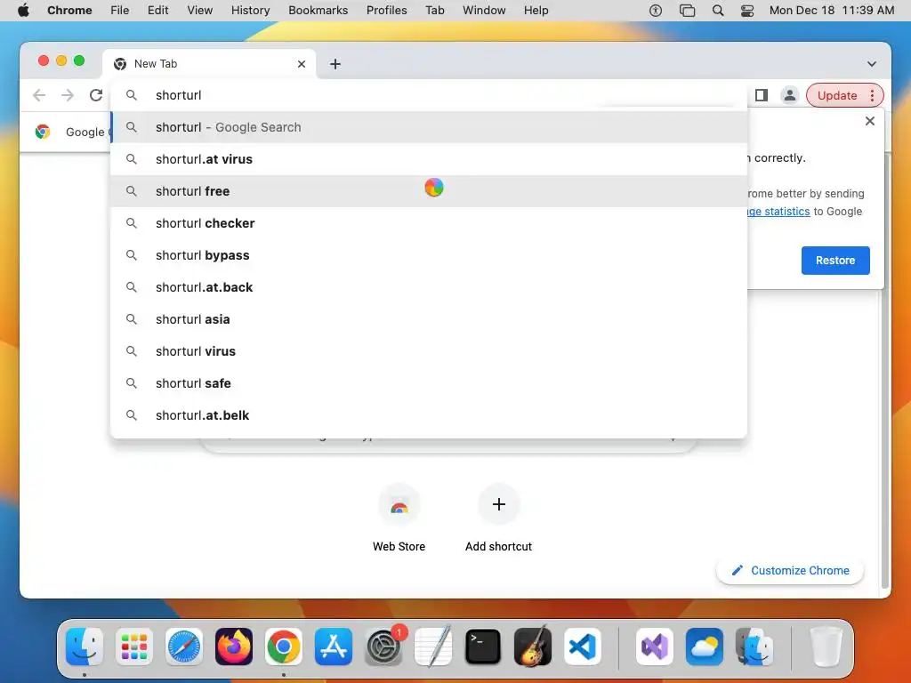Choose the shorturl checker suggestion
The height and width of the screenshot is (683, 911).
point(428,223)
